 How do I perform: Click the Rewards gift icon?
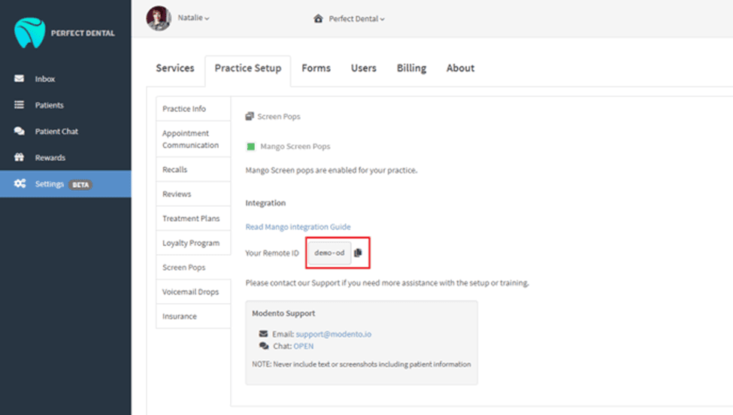coord(19,157)
